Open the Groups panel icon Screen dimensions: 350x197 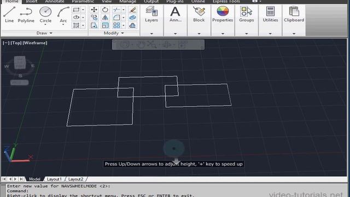pyautogui.click(x=246, y=11)
